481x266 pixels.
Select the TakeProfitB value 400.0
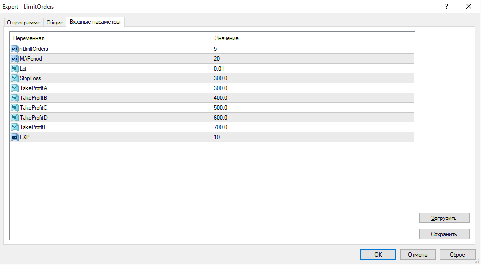tap(220, 98)
